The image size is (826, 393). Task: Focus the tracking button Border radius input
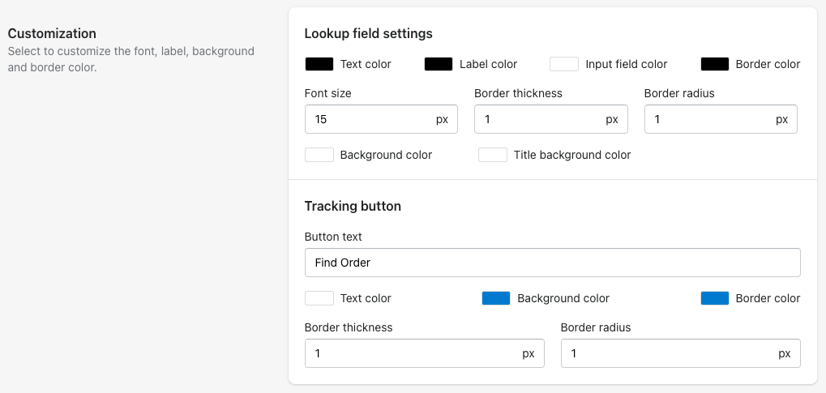(681, 353)
